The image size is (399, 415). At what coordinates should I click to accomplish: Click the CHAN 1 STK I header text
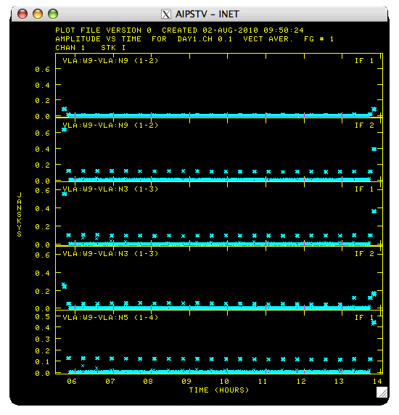click(90, 48)
